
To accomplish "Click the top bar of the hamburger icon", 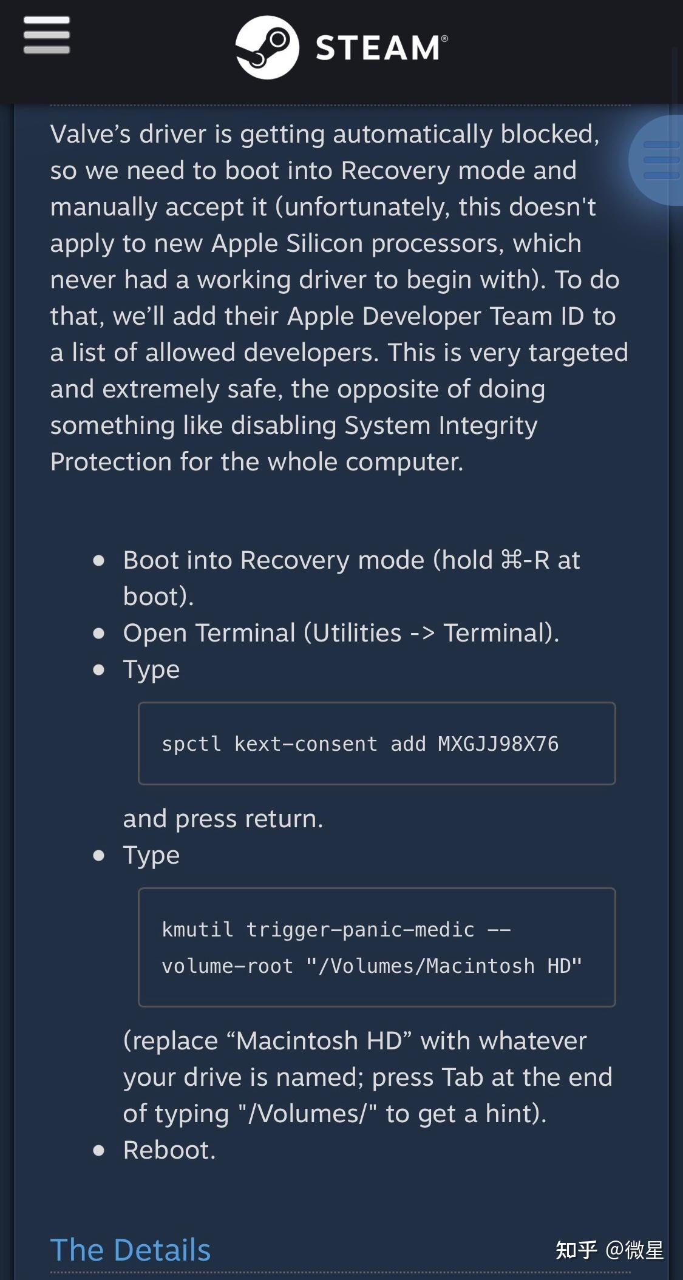I will point(46,20).
